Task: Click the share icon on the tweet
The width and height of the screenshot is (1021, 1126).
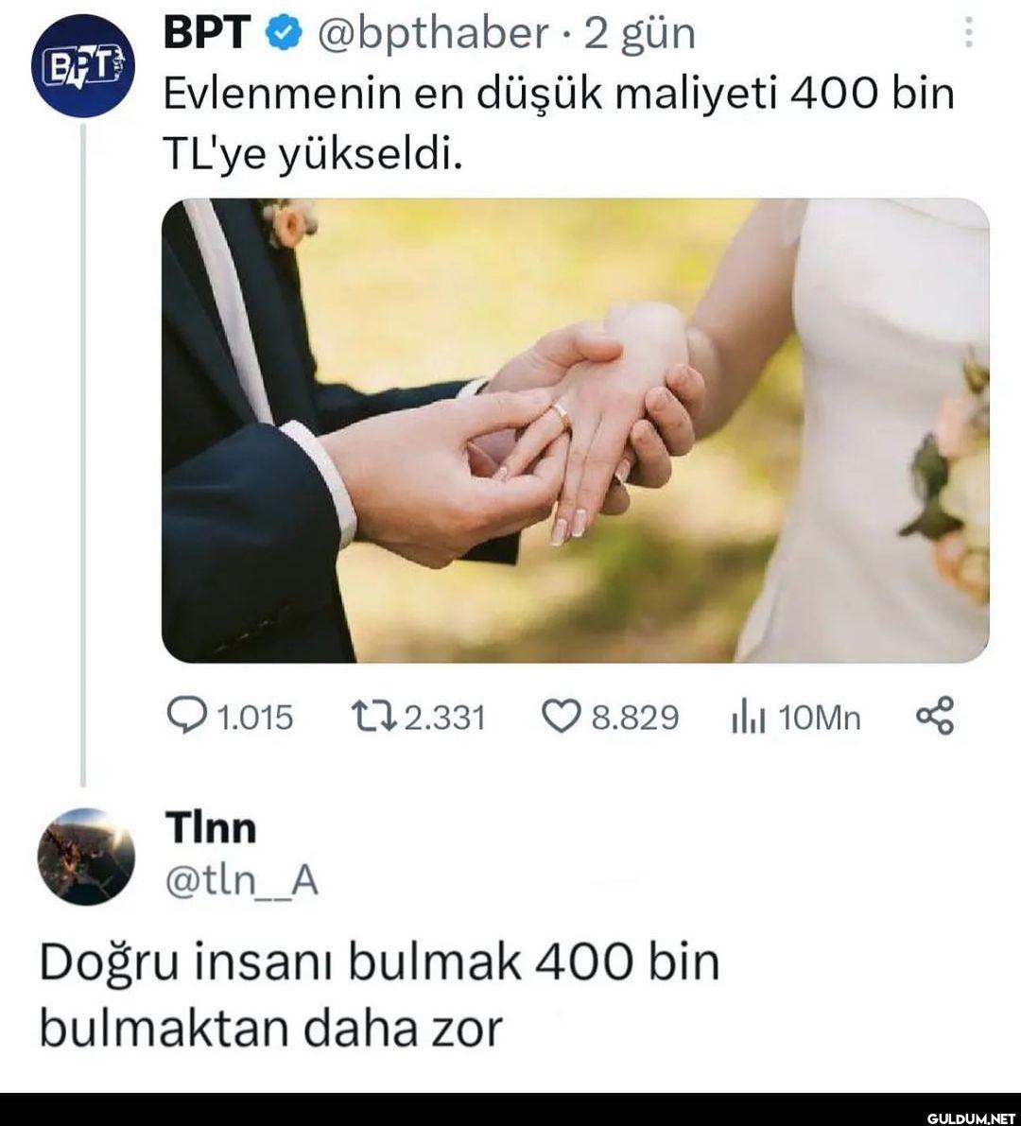Action: pos(935,716)
